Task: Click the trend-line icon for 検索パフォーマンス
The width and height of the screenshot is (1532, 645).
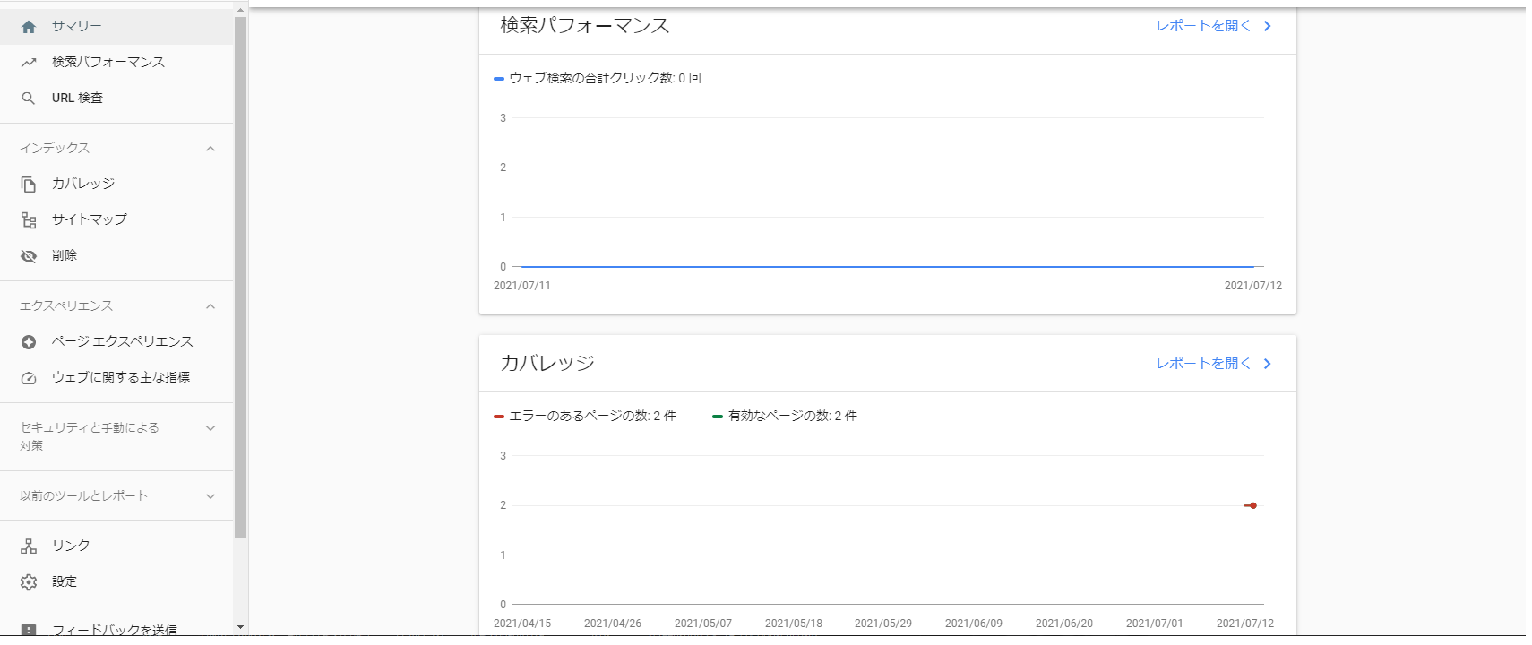Action: pyautogui.click(x=29, y=63)
